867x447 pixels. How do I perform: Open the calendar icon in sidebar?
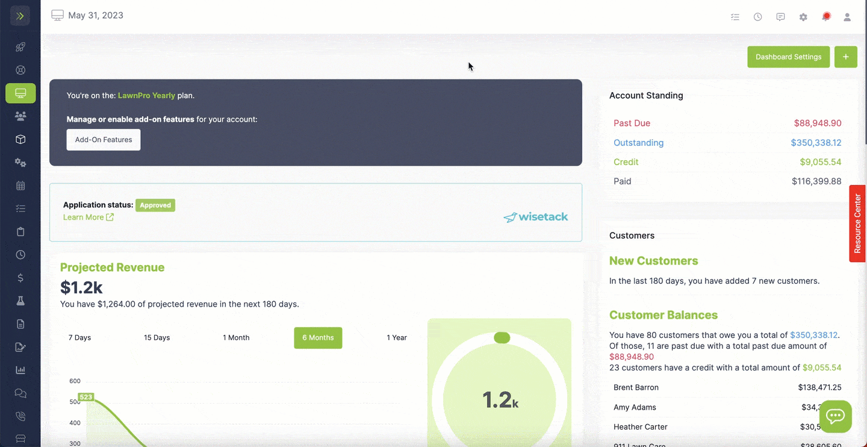pos(20,186)
